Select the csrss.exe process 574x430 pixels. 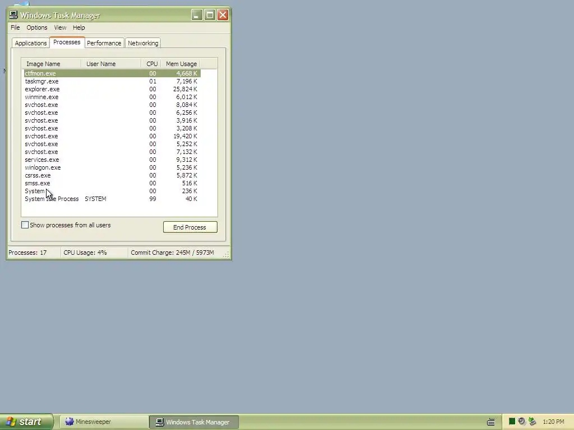pyautogui.click(x=112, y=175)
